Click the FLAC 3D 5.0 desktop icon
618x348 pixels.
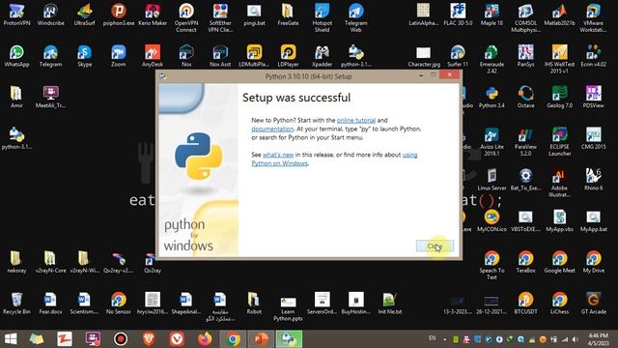pyautogui.click(x=458, y=15)
